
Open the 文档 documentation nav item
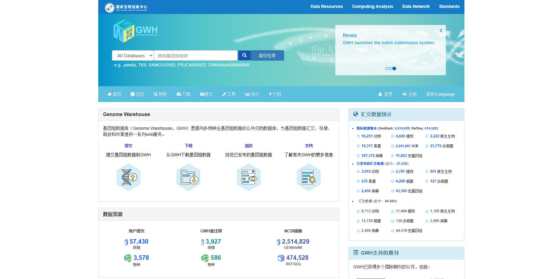point(275,94)
